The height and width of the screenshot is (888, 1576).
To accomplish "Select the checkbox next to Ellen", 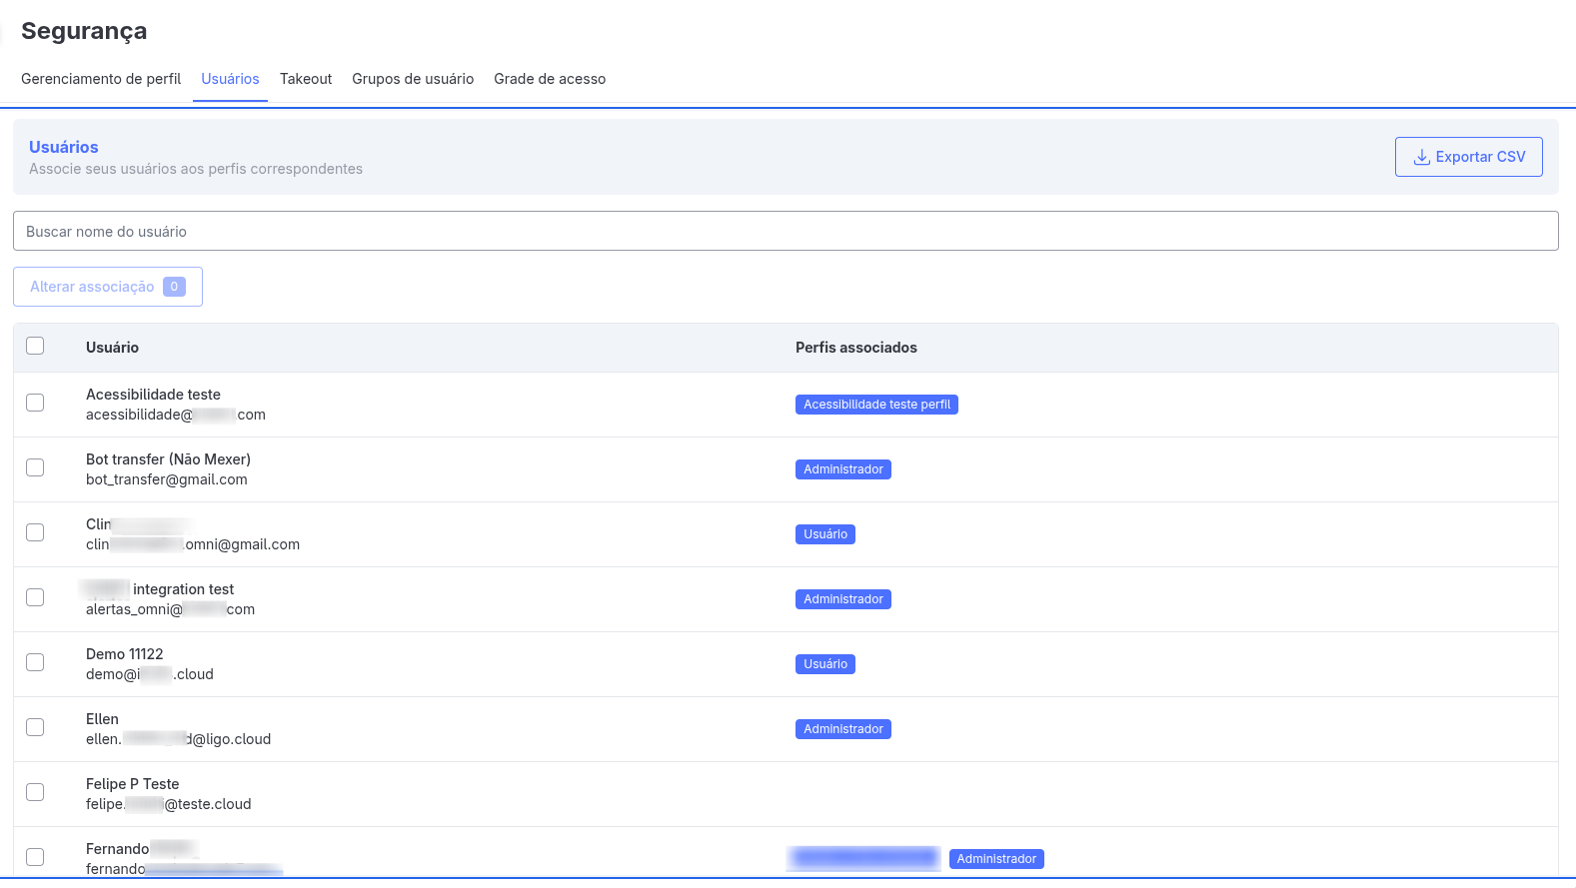I will (35, 727).
